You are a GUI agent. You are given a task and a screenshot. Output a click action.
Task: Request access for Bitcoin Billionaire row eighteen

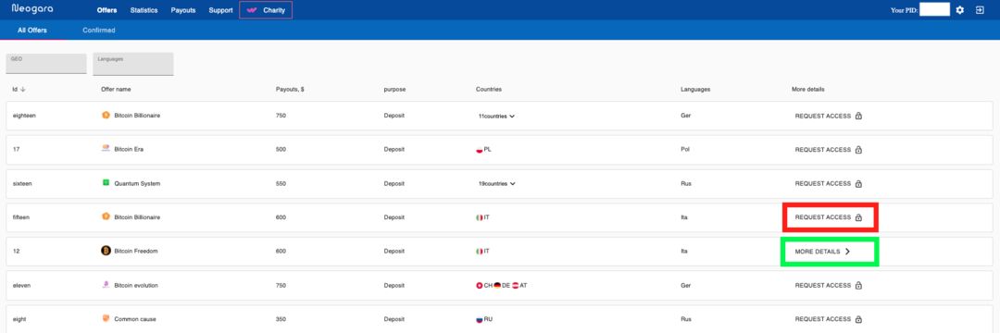(x=829, y=116)
